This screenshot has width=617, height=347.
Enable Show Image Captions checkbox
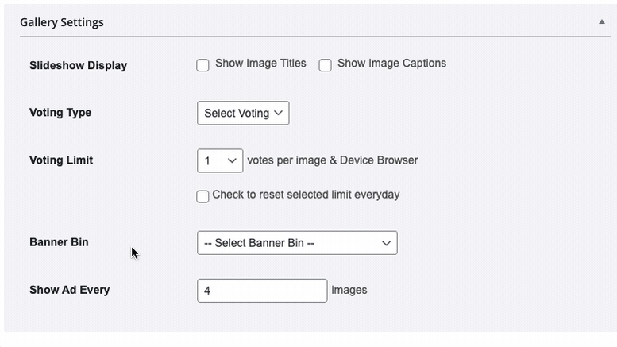pos(325,65)
